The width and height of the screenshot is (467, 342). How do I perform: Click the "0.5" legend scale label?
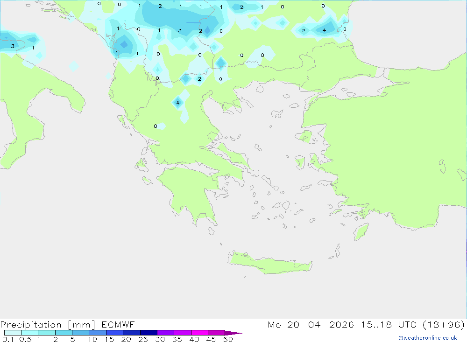pyautogui.click(x=25, y=339)
